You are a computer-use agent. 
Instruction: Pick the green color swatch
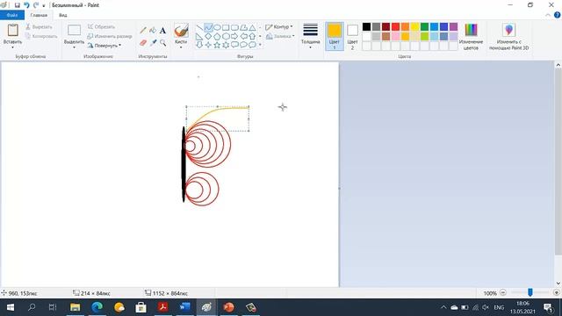point(424,26)
